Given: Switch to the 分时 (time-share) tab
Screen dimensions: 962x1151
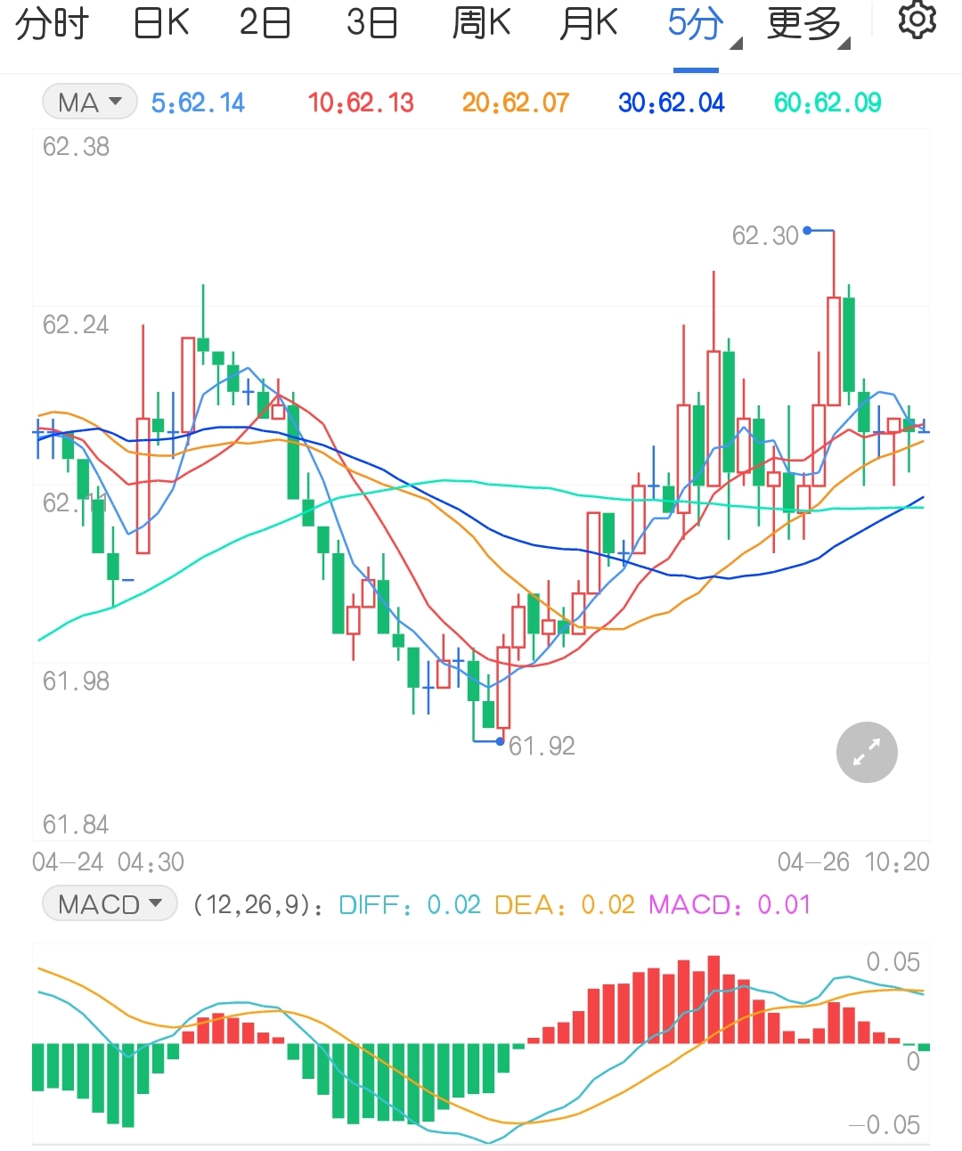Looking at the screenshot, I should point(49,23).
